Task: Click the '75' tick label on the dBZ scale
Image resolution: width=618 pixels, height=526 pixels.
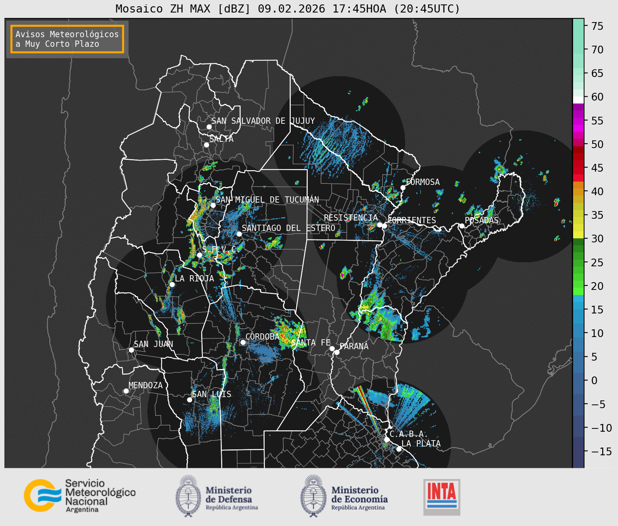Action: pyautogui.click(x=597, y=26)
